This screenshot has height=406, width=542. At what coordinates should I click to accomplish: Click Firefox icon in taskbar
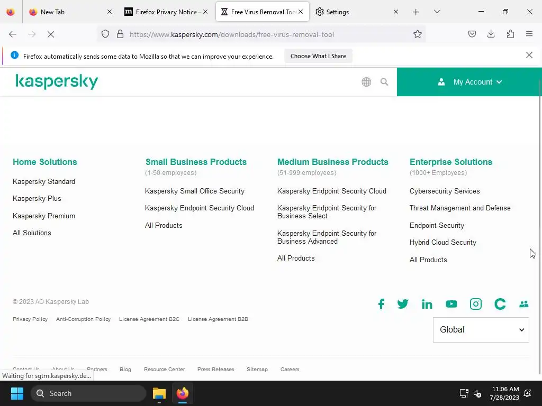coord(183,393)
